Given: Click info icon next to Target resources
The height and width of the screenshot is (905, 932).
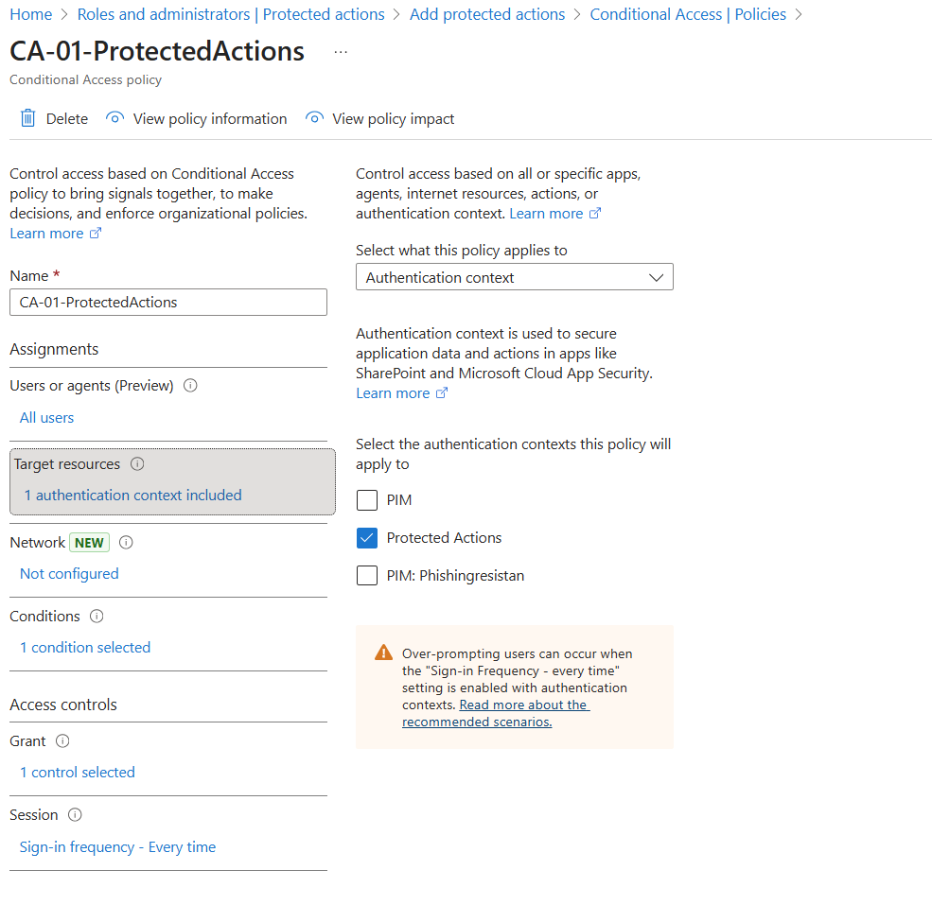Looking at the screenshot, I should (x=137, y=464).
